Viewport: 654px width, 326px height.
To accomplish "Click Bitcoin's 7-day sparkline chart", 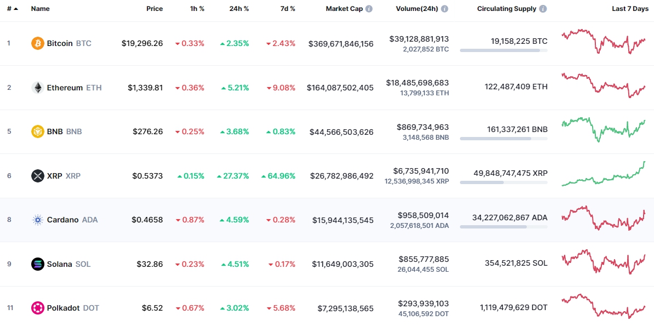I will [x=604, y=42].
